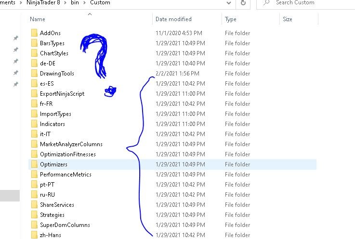
Task: Open the SuperDomColumns folder icon
Action: click(x=34, y=225)
